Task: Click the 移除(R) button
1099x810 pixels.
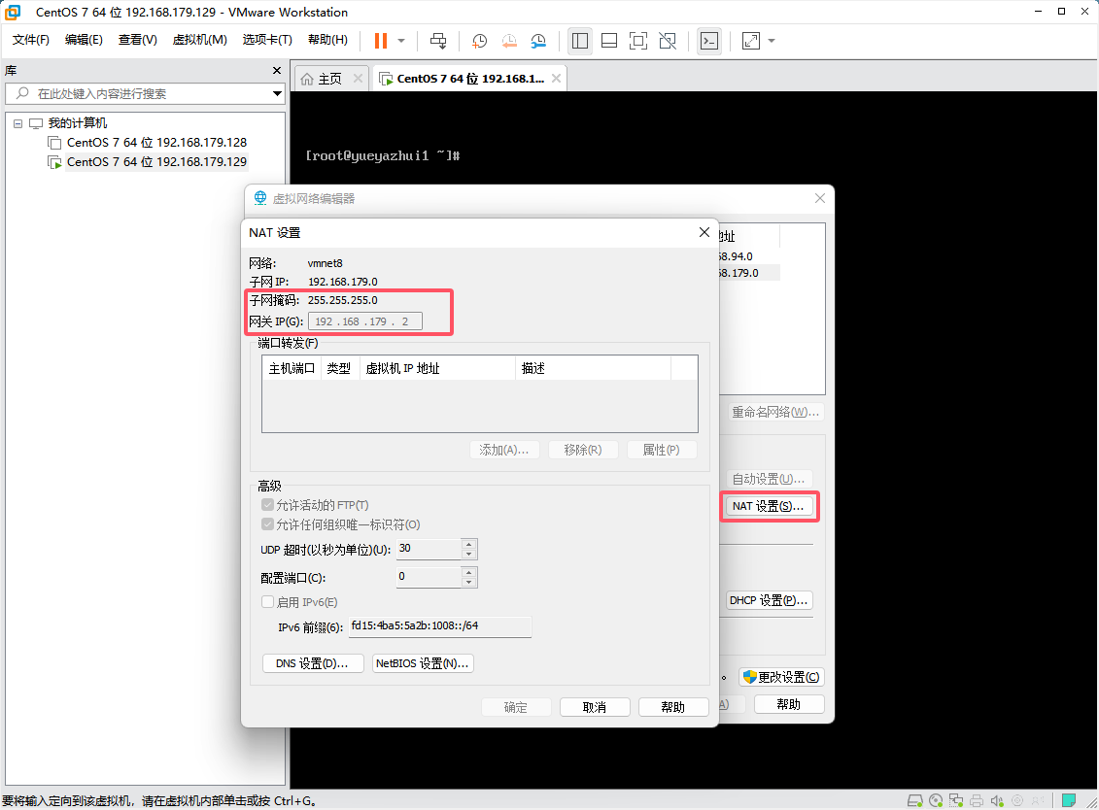Action: 583,450
